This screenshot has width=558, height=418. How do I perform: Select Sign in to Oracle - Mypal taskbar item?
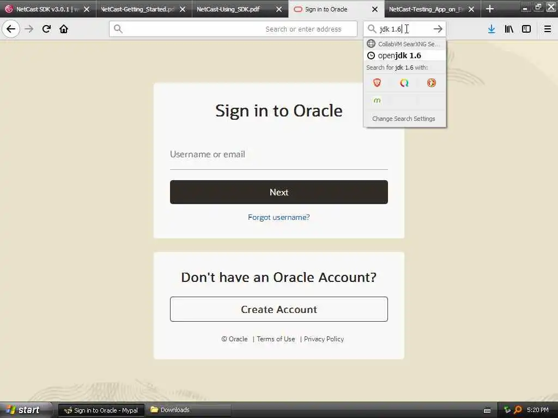[x=101, y=410]
